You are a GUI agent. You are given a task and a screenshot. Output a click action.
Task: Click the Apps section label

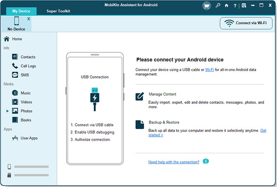pyautogui.click(x=8, y=129)
